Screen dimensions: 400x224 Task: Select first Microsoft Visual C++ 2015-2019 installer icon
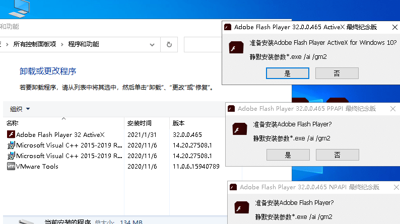[x=11, y=145]
